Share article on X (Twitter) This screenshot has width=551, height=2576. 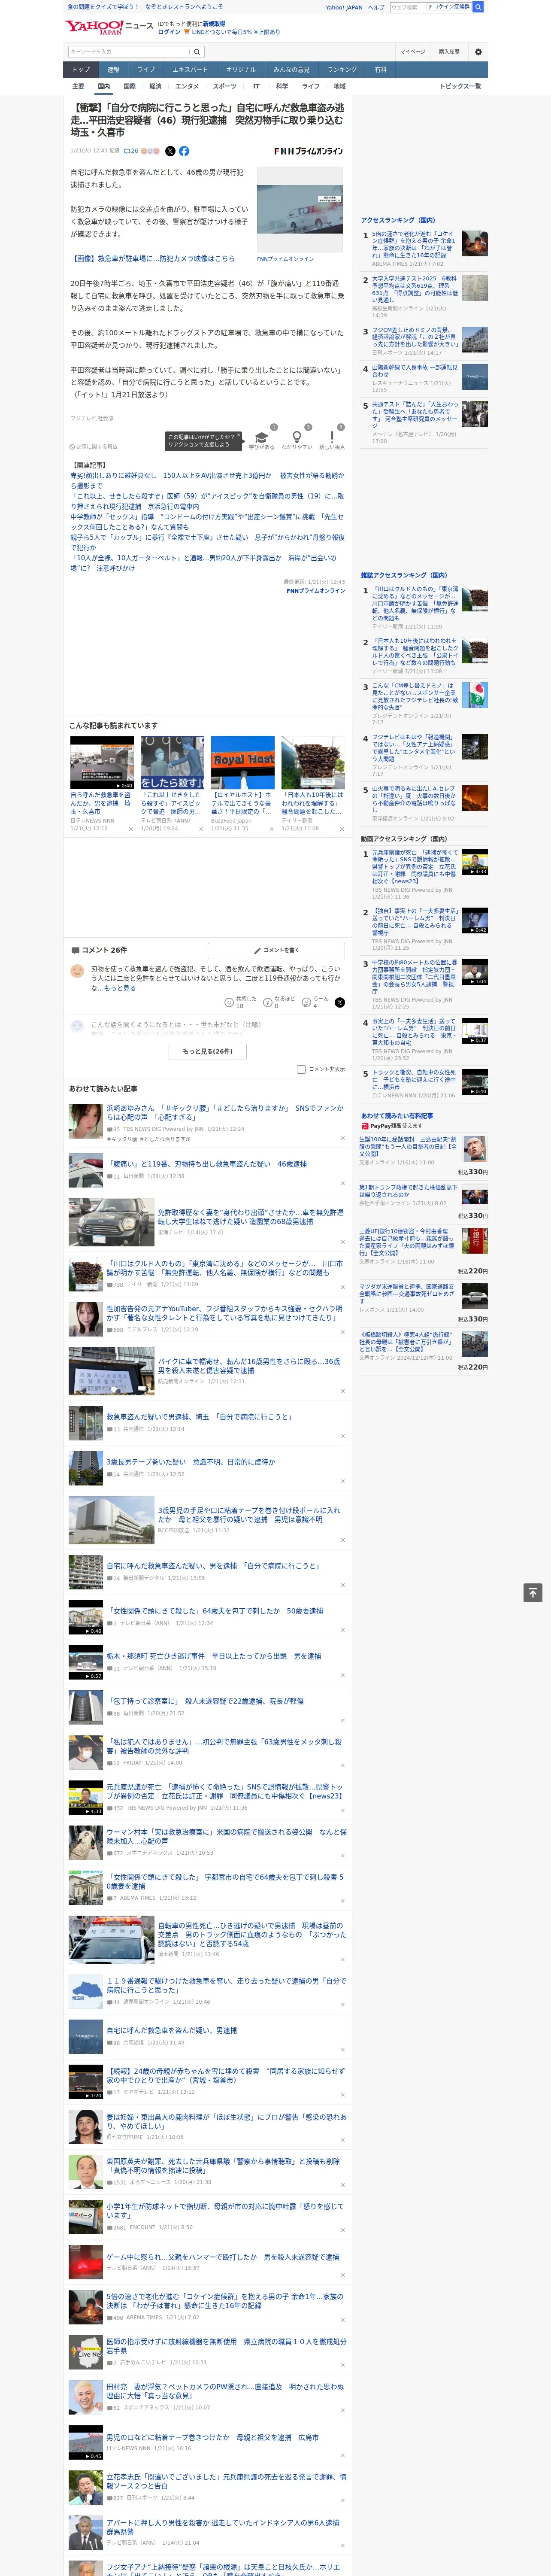pos(170,151)
